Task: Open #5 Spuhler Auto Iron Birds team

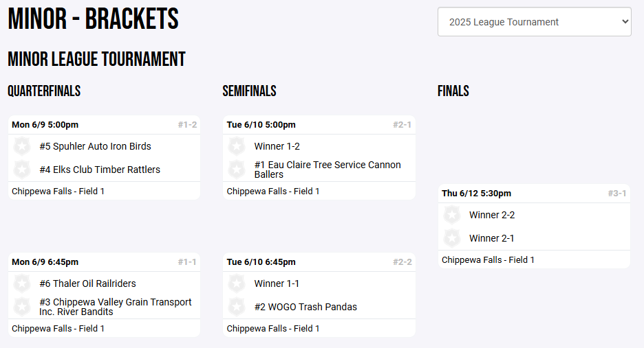Action: 95,146
